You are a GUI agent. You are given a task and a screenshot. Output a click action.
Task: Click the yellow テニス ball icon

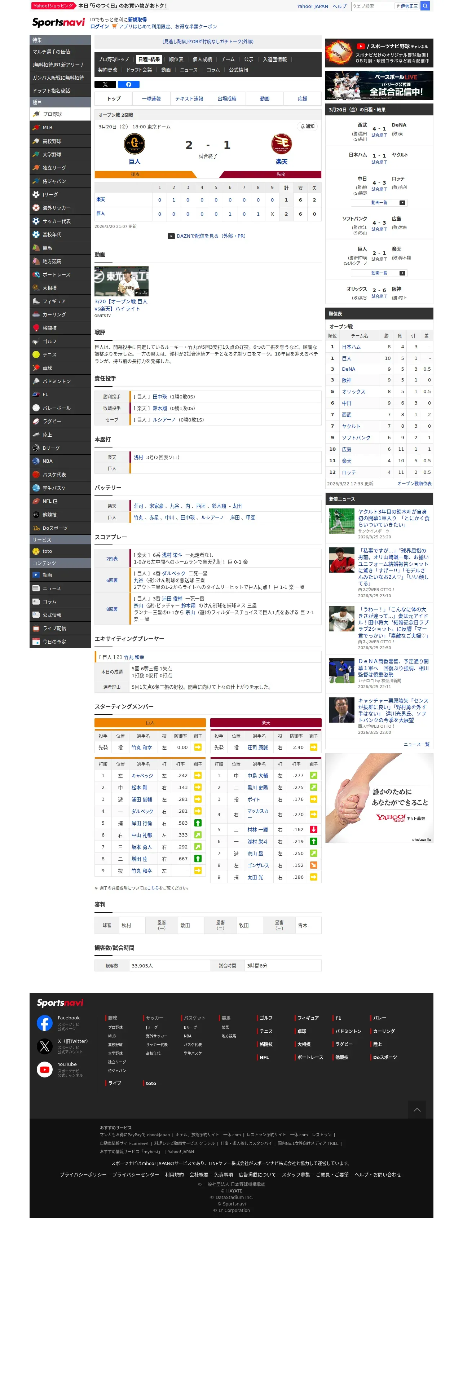(x=36, y=355)
